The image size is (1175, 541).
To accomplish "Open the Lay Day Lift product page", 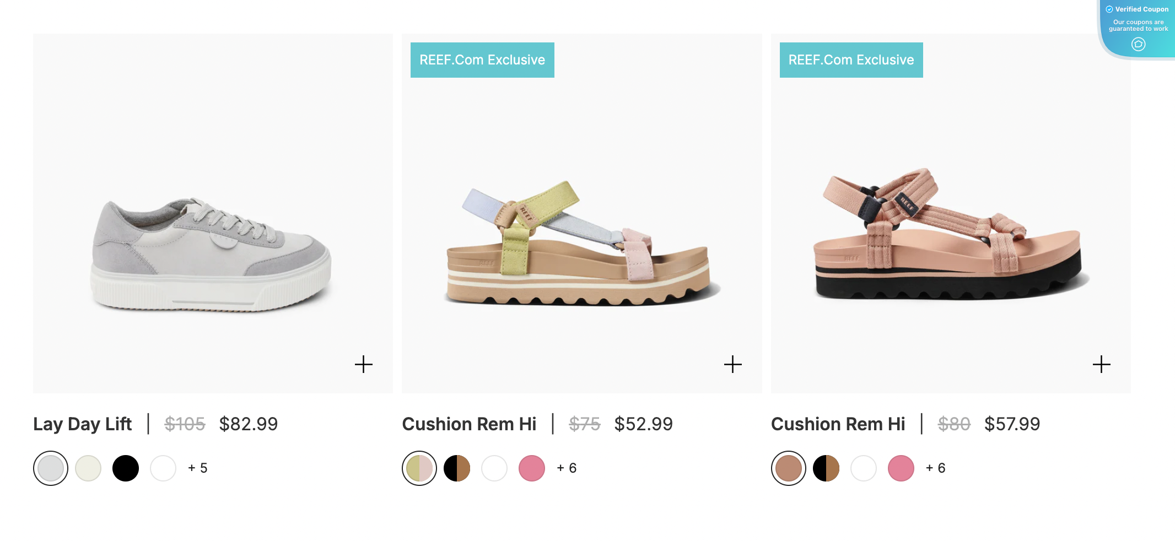I will point(82,424).
